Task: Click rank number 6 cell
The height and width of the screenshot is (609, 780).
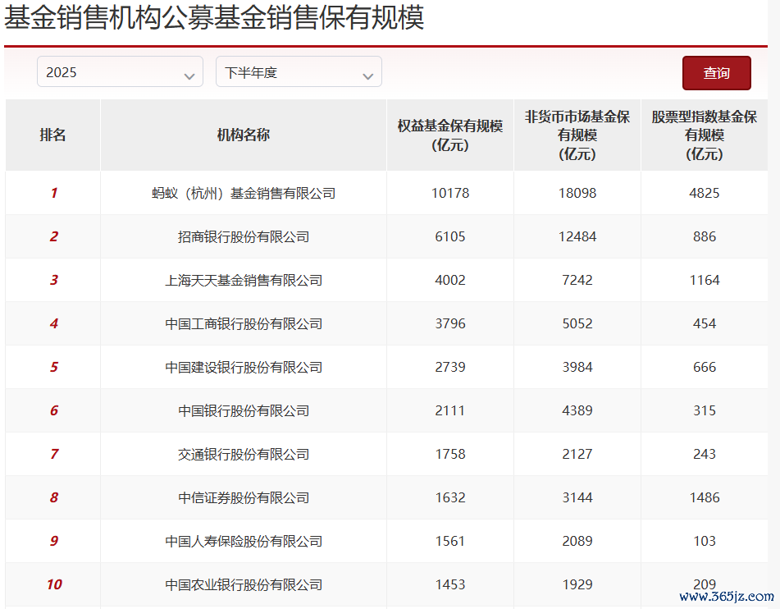Action: (54, 410)
